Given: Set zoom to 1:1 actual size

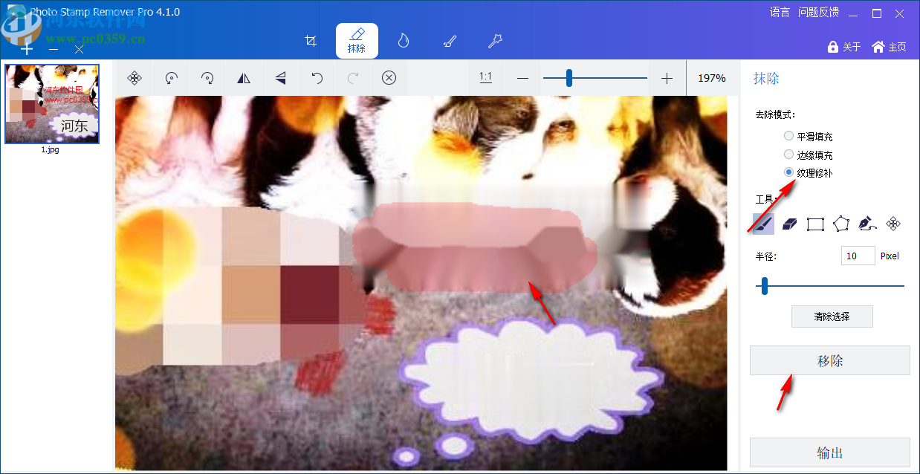Looking at the screenshot, I should pos(486,77).
